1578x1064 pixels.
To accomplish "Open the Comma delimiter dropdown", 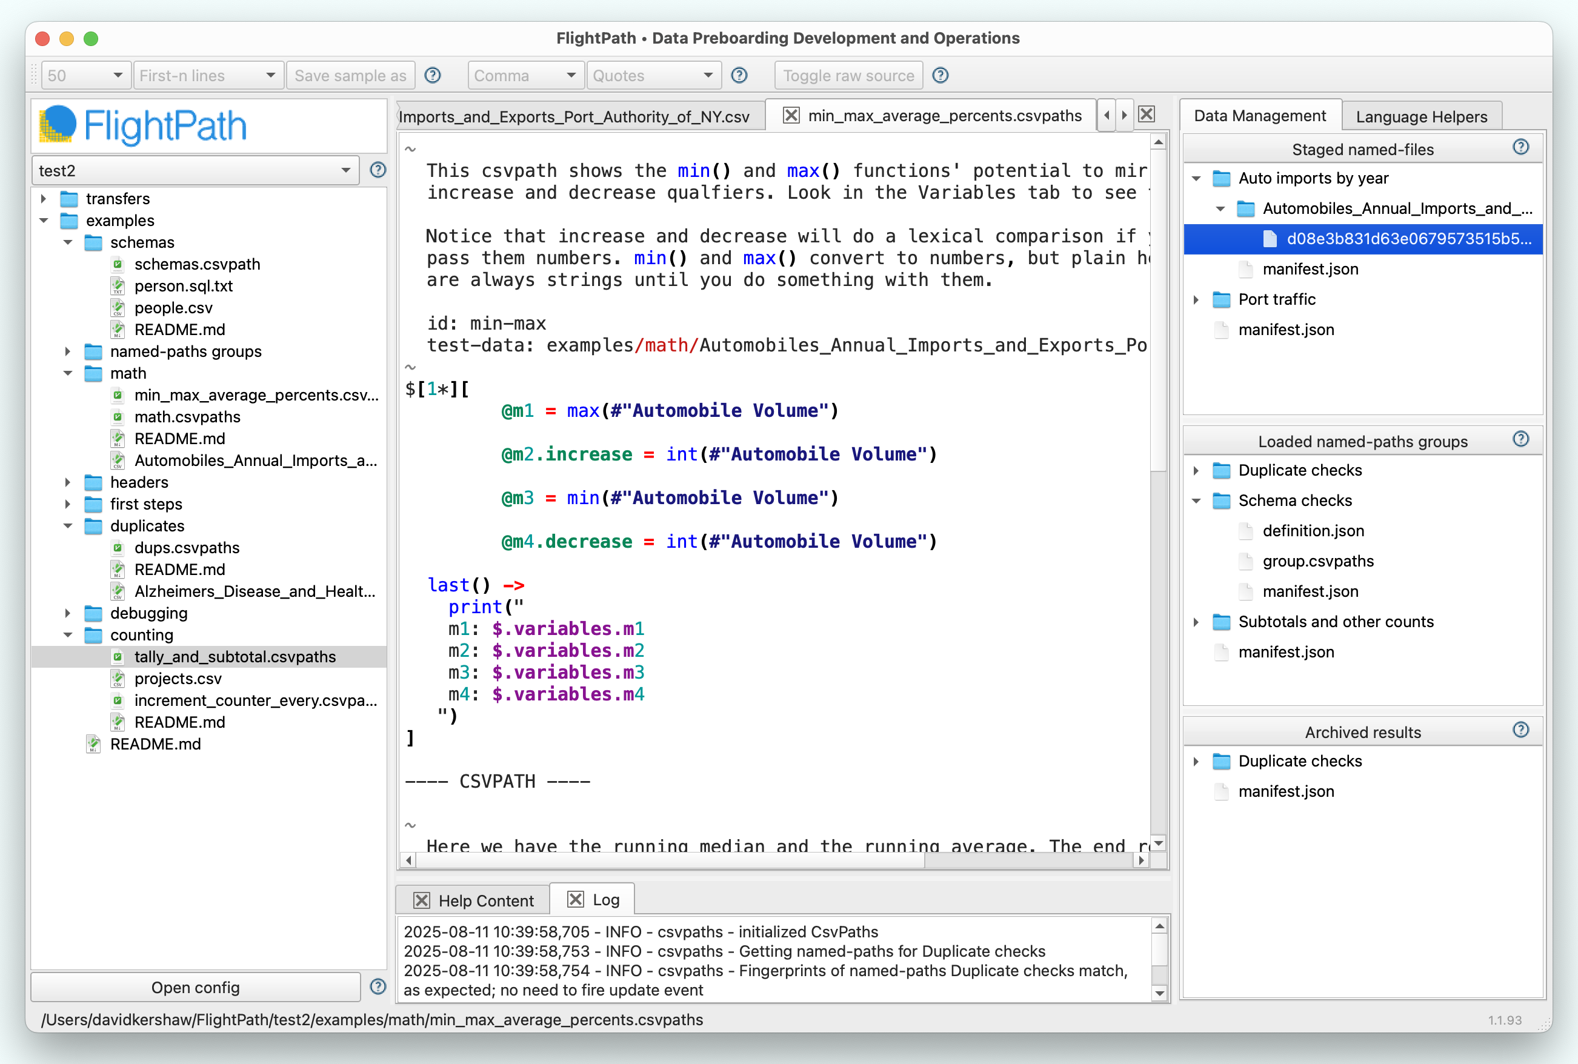I will point(526,75).
